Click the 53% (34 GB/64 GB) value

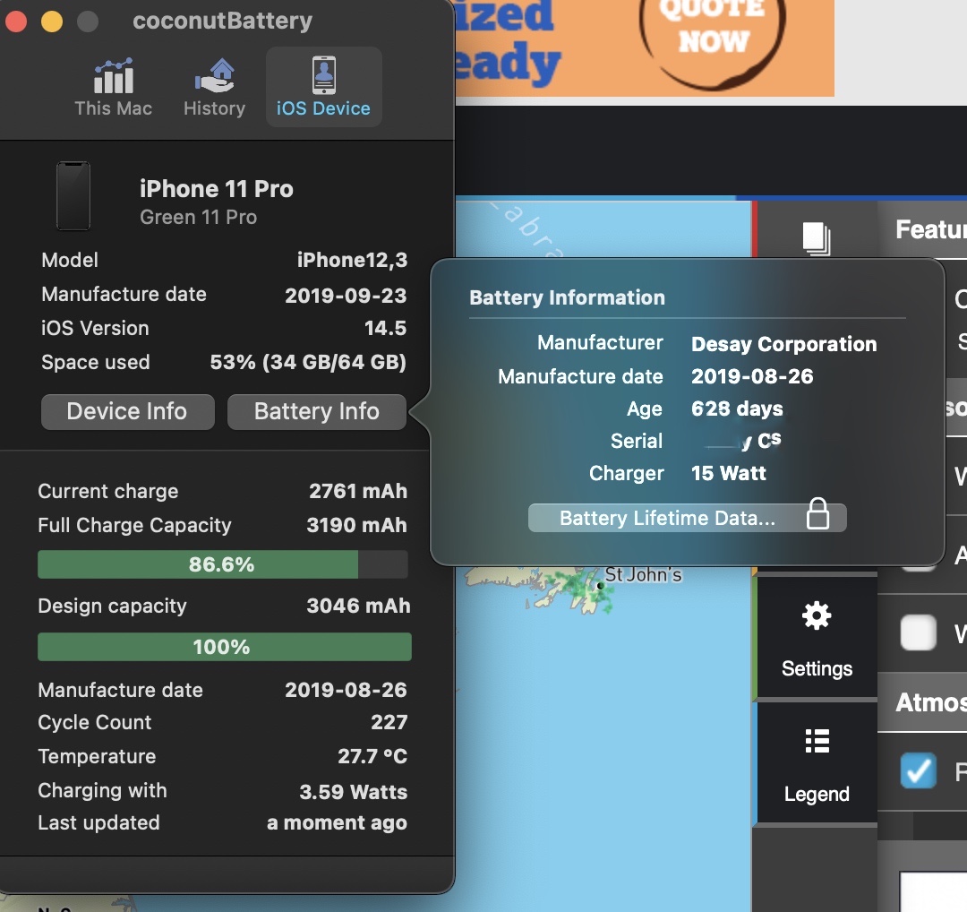[308, 362]
